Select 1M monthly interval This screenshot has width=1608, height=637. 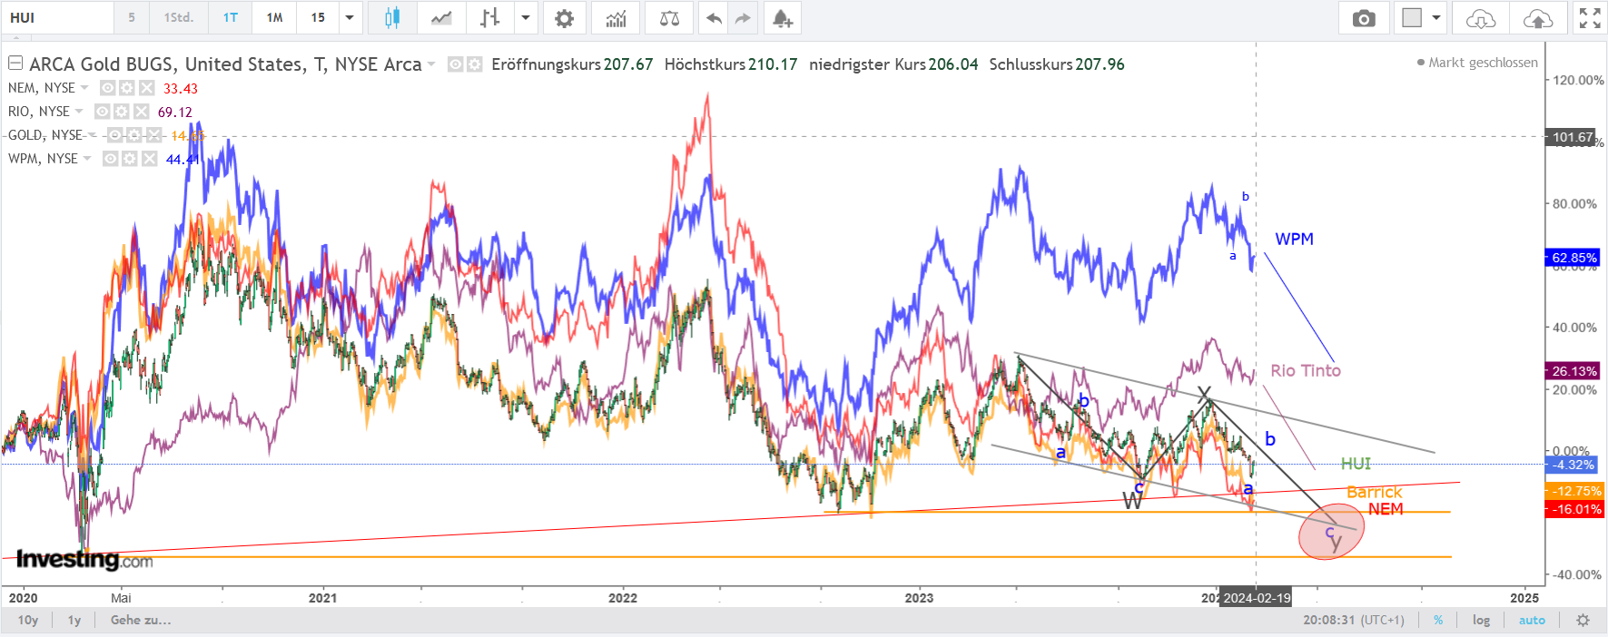274,18
